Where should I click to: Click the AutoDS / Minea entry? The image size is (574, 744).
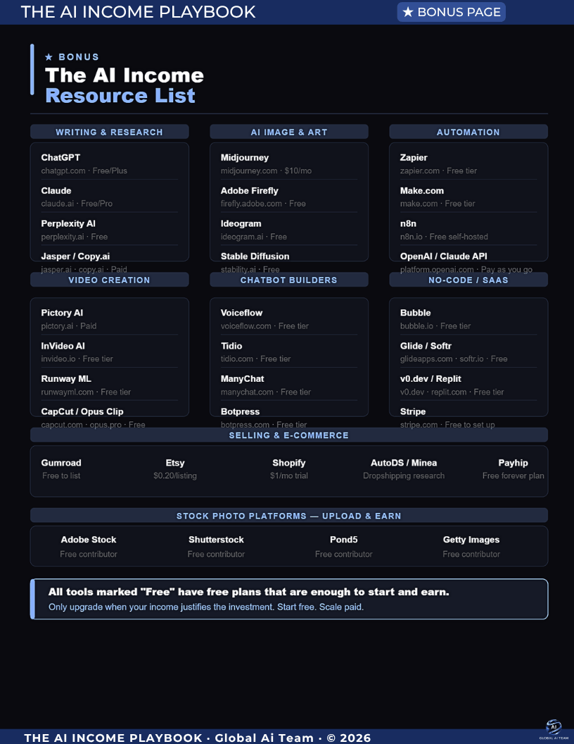[404, 463]
